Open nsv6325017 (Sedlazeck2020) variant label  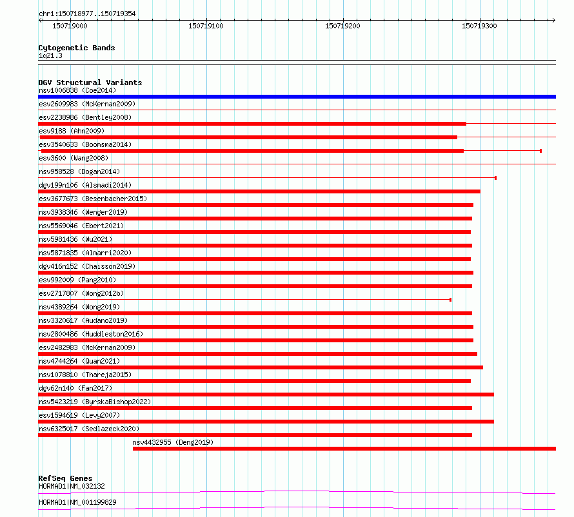tap(89, 429)
